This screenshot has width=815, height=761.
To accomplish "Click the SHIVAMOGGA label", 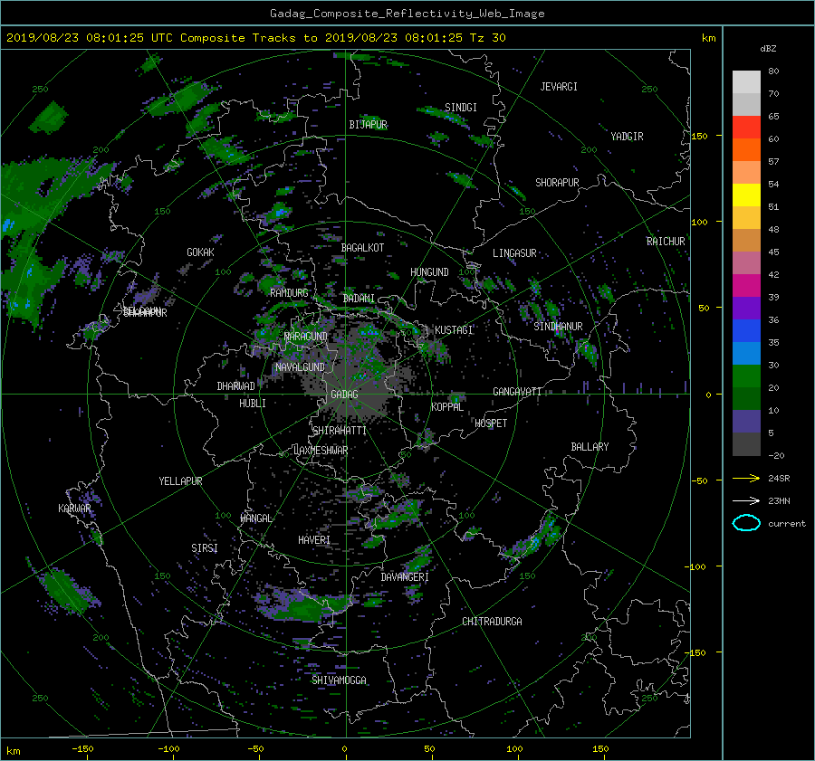I will (x=339, y=680).
